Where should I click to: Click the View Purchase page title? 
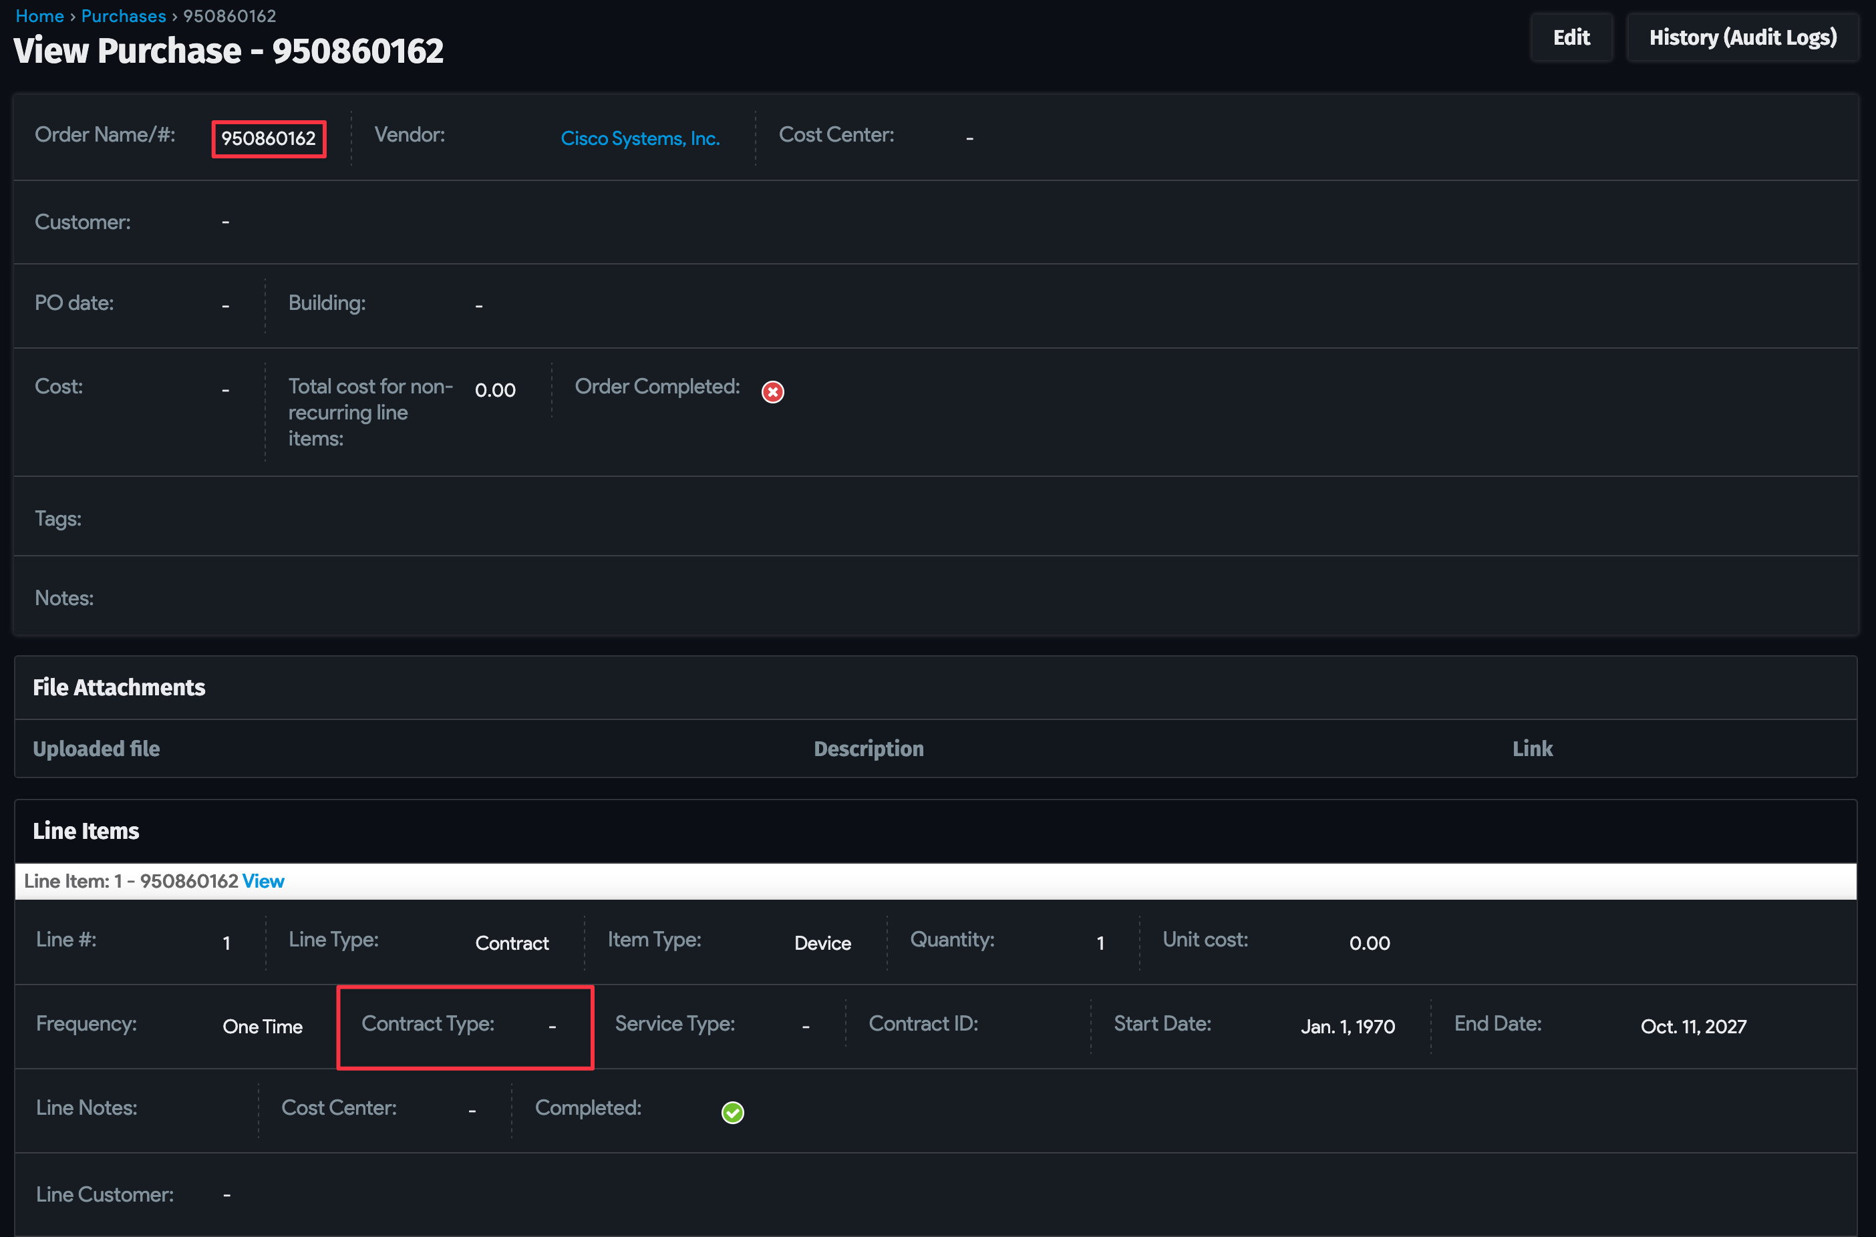(228, 51)
